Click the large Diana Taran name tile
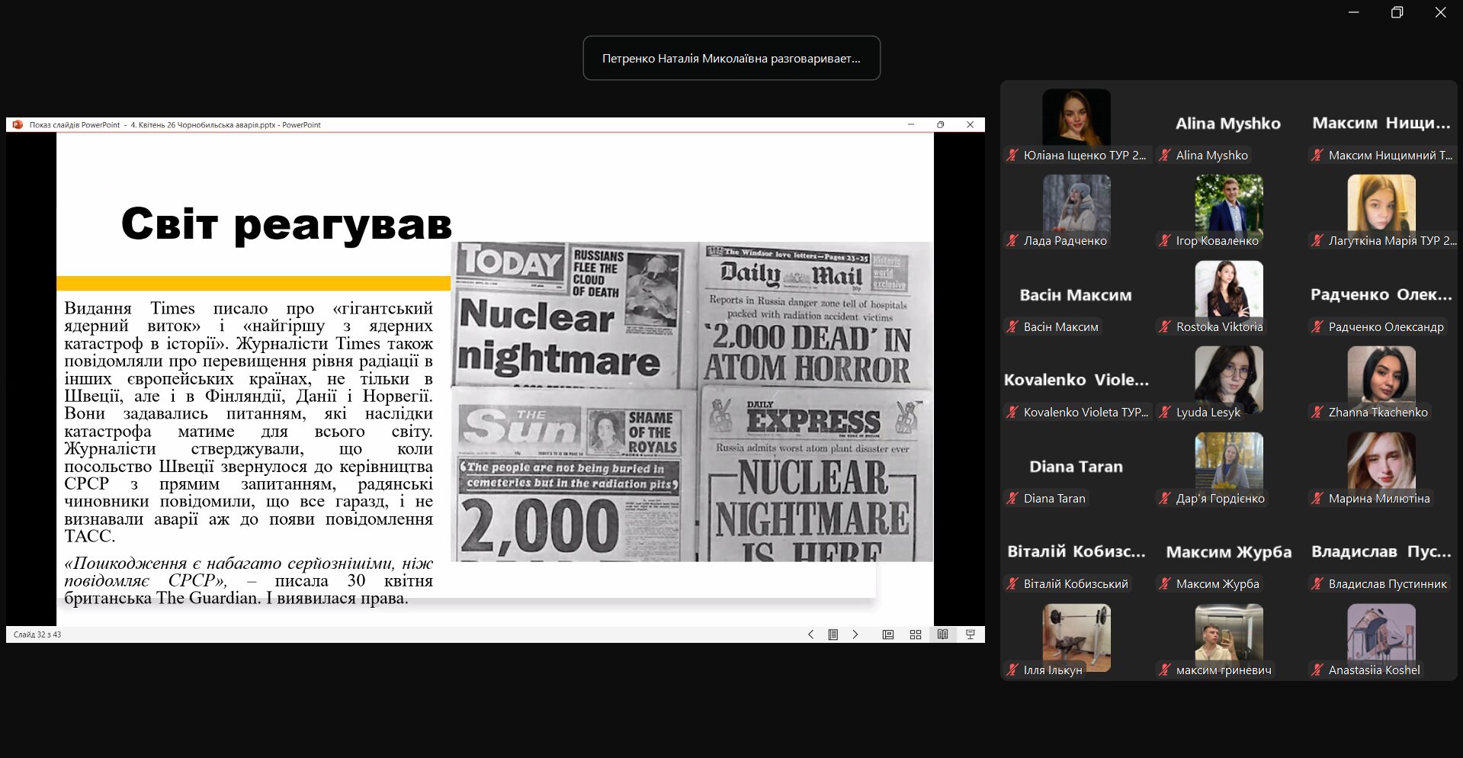Screen dimensions: 1463x758 click(1076, 467)
